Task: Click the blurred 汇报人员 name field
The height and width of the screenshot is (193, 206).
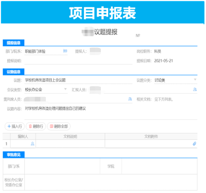Action: point(95,90)
